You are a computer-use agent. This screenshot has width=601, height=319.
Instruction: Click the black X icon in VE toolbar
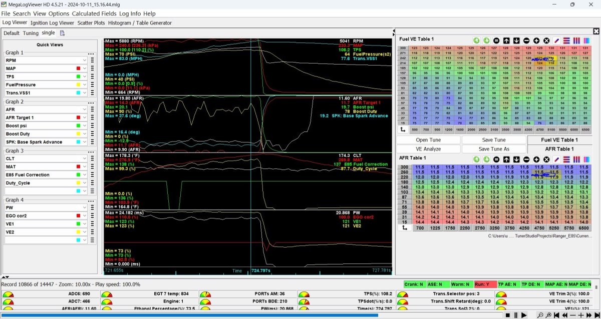[x=546, y=40]
